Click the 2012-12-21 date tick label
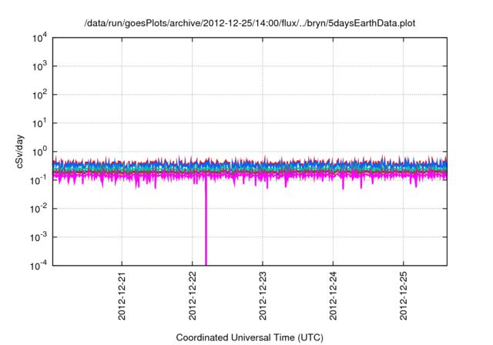493x345 pixels. (x=122, y=296)
